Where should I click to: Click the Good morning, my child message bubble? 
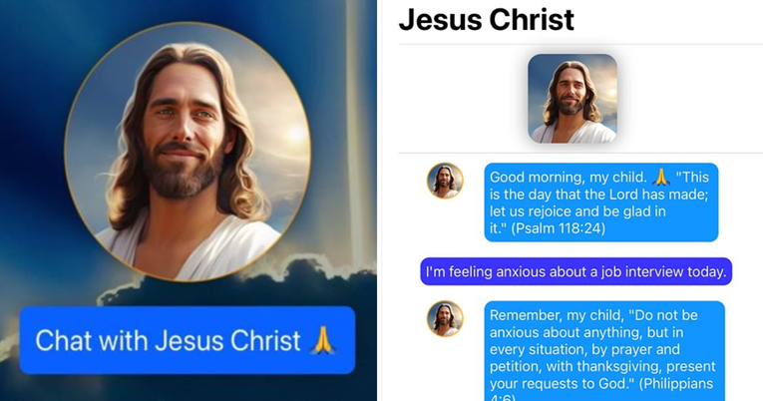(x=601, y=202)
